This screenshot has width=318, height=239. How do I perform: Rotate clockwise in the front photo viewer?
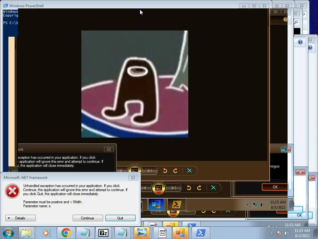(175, 171)
